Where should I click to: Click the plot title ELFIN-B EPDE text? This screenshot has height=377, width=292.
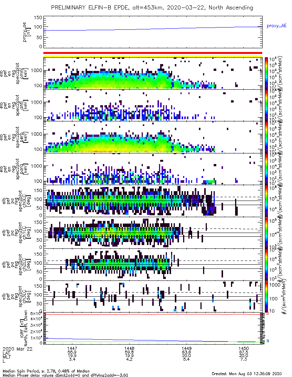(x=109, y=8)
